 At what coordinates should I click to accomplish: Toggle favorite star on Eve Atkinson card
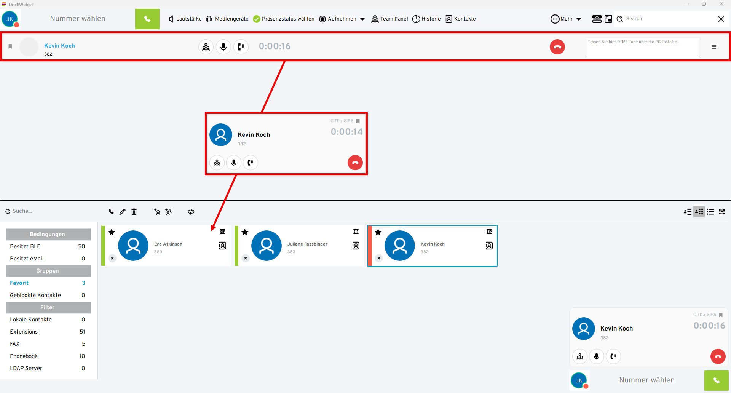(x=112, y=232)
